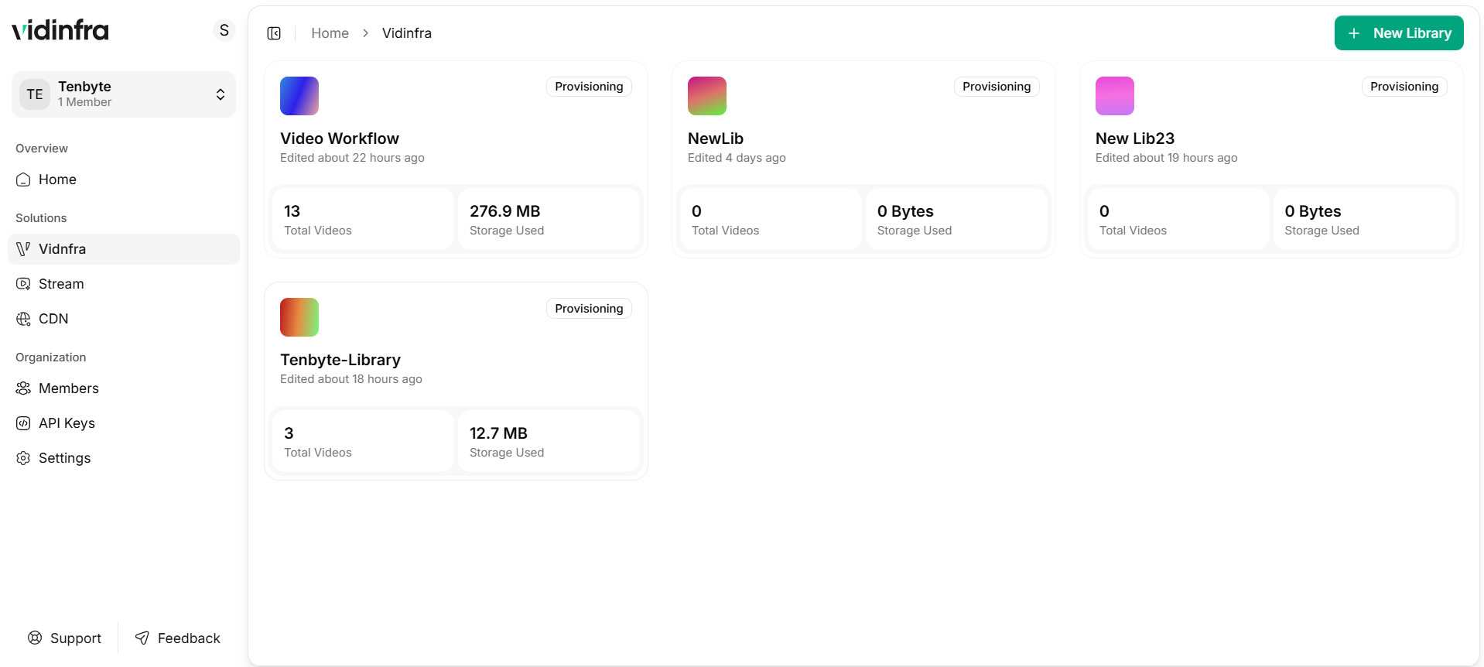Create a New Library
This screenshot has width=1484, height=667.
point(1399,33)
